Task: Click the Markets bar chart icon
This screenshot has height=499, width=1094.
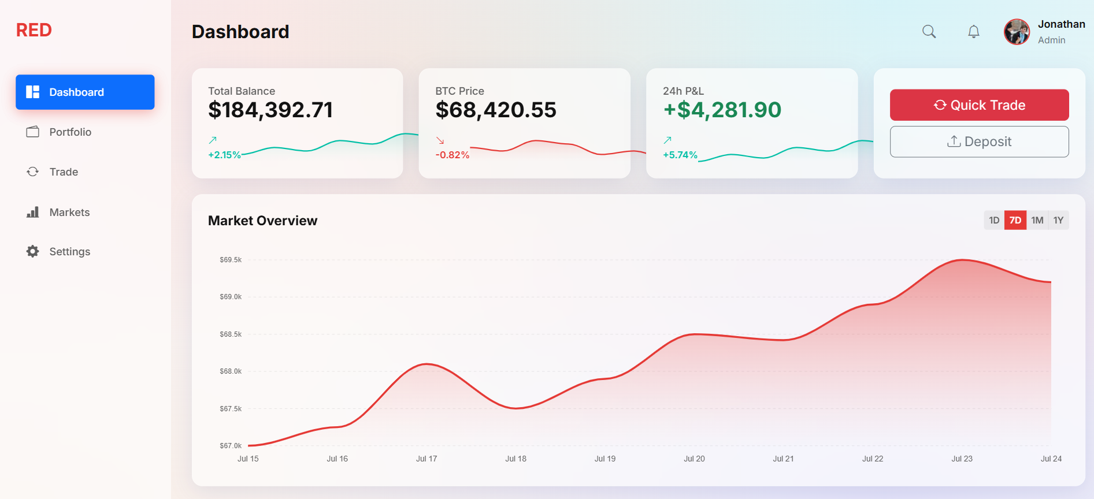Action: click(x=33, y=212)
